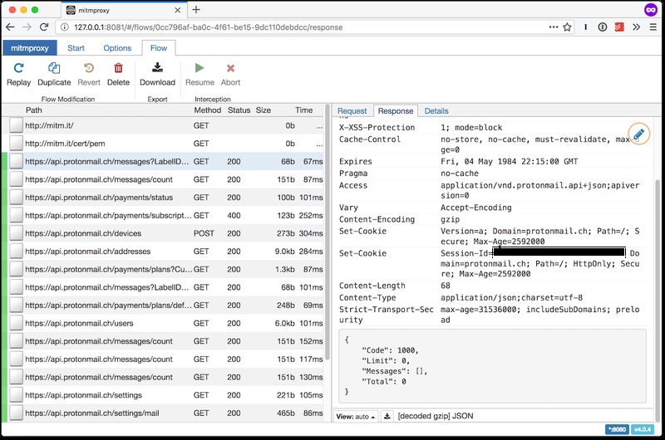Select the Response tab

click(x=396, y=111)
